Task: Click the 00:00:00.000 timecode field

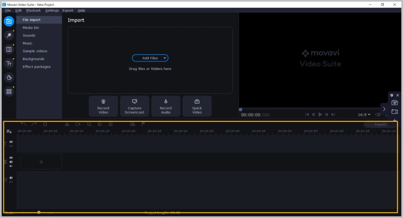Action: [x=255, y=115]
